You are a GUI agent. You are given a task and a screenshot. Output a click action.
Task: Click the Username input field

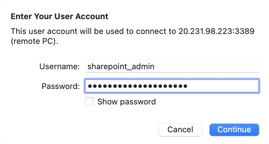click(x=172, y=66)
